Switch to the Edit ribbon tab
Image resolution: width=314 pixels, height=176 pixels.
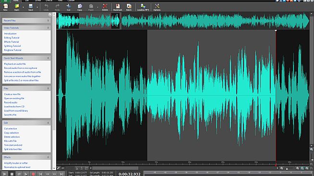click(x=27, y=1)
